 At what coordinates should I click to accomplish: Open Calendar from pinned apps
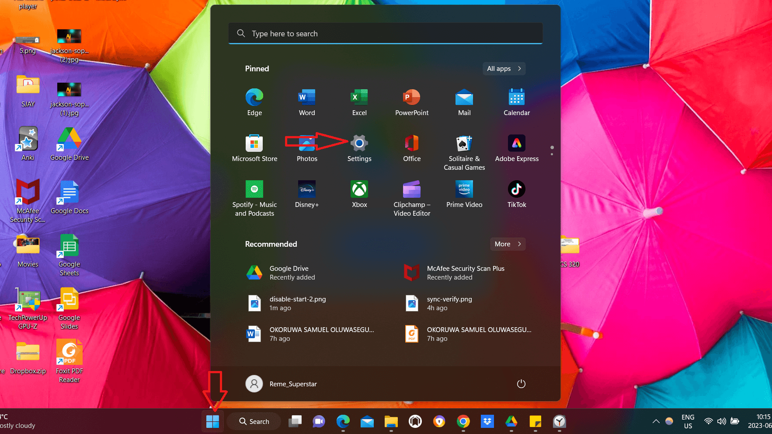coord(517,102)
